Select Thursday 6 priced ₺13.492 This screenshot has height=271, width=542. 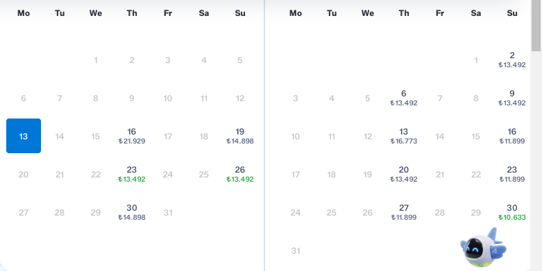point(404,98)
